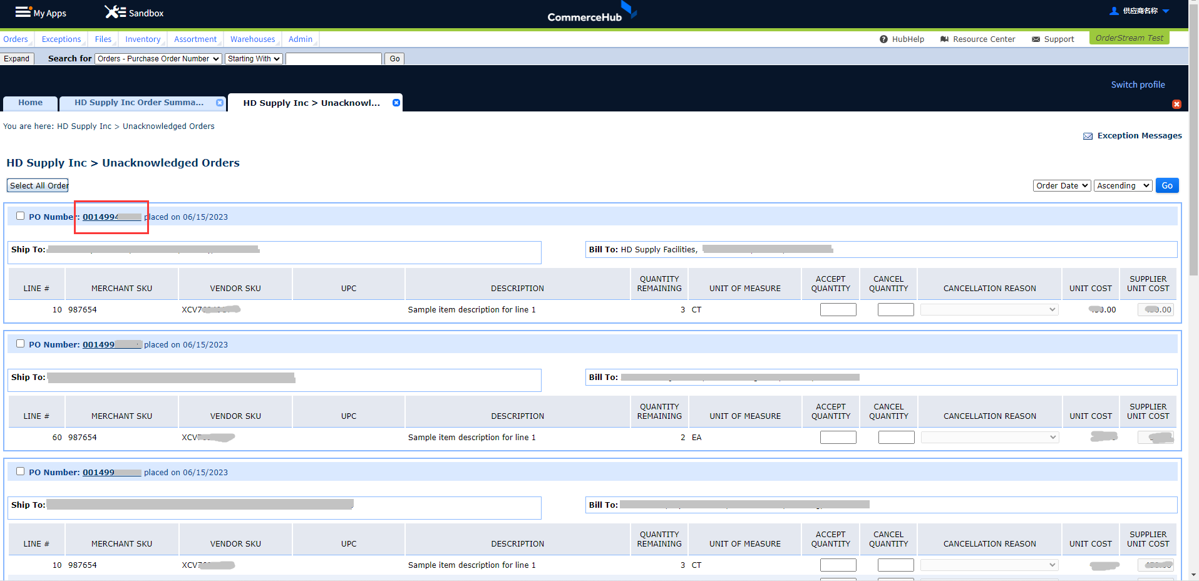The height and width of the screenshot is (581, 1199).
Task: Click accept quantity field for line 60
Action: [x=838, y=437]
